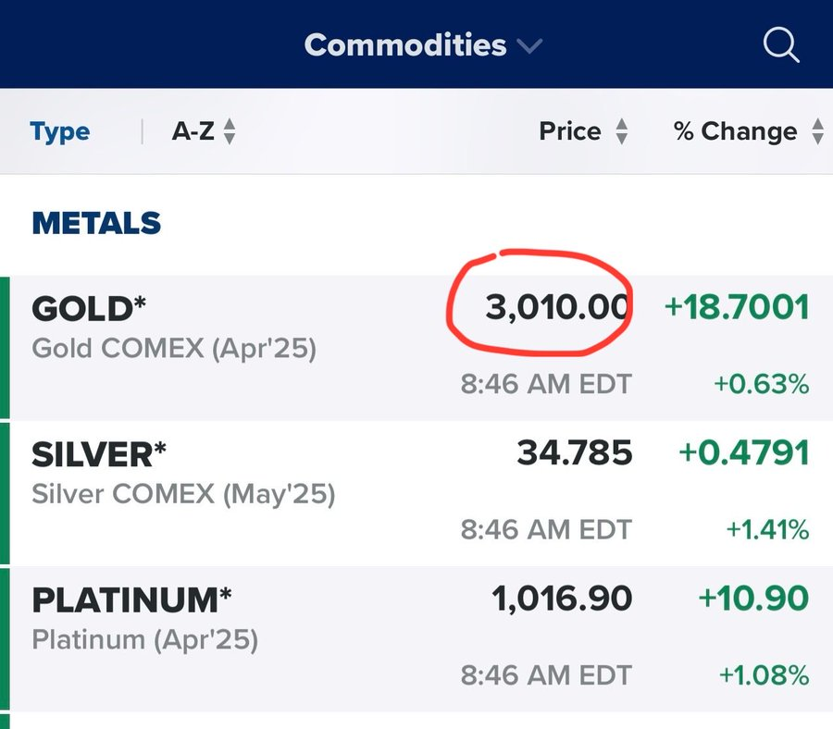This screenshot has height=729, width=833.
Task: Select the Type filter tab
Action: pos(59,132)
